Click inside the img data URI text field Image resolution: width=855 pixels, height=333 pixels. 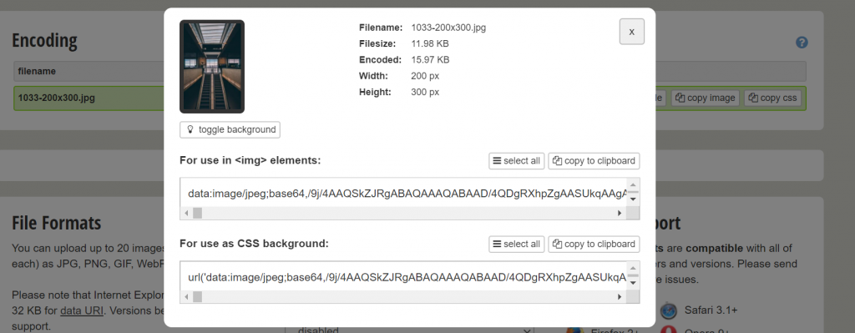[x=403, y=193]
